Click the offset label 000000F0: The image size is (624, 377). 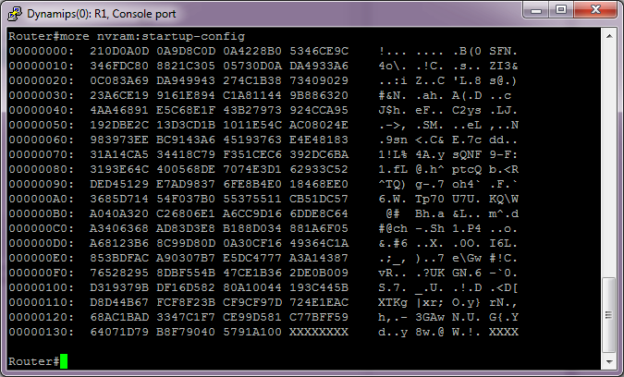42,273
